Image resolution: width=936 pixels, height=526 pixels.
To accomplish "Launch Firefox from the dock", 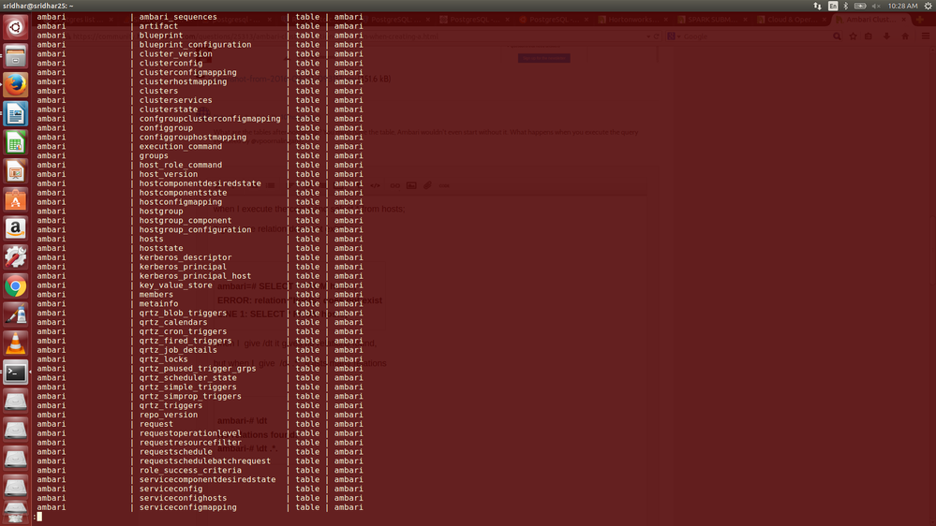I will point(16,84).
